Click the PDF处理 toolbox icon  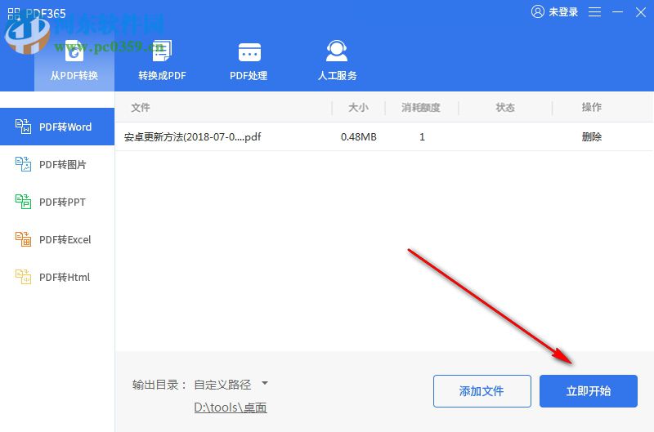pos(249,52)
